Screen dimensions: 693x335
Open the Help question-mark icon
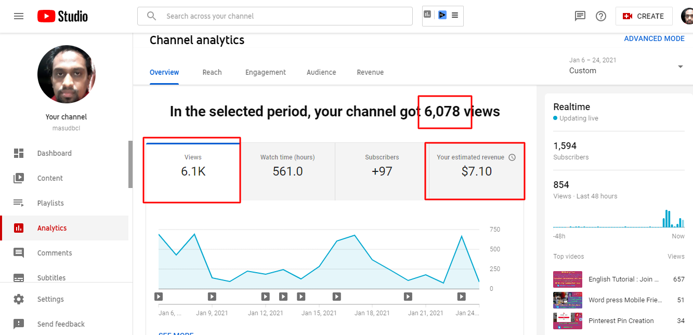(x=601, y=16)
